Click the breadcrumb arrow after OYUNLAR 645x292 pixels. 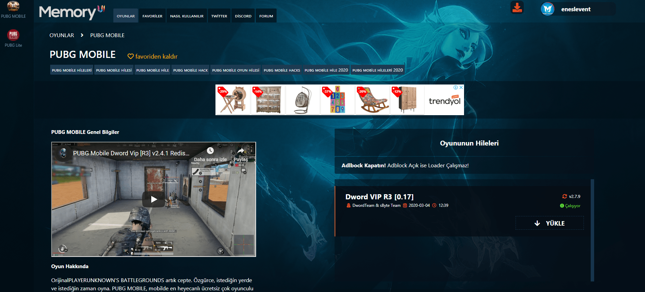pyautogui.click(x=82, y=35)
